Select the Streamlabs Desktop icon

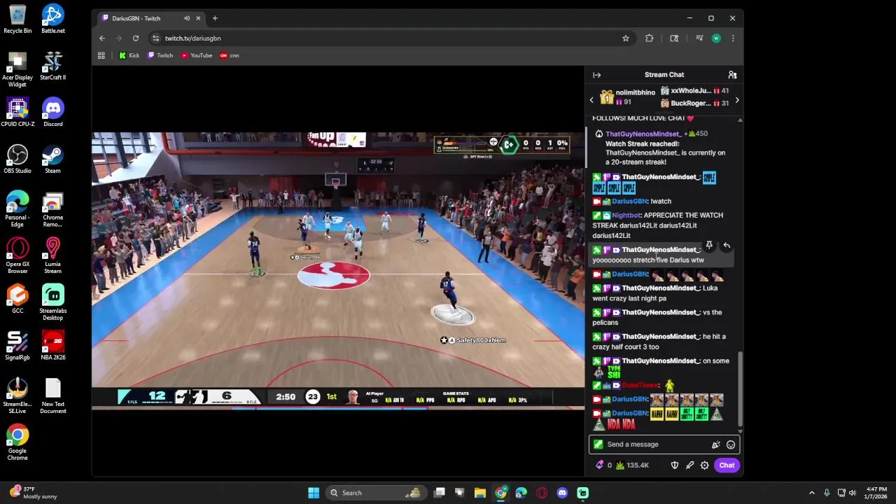click(x=52, y=302)
